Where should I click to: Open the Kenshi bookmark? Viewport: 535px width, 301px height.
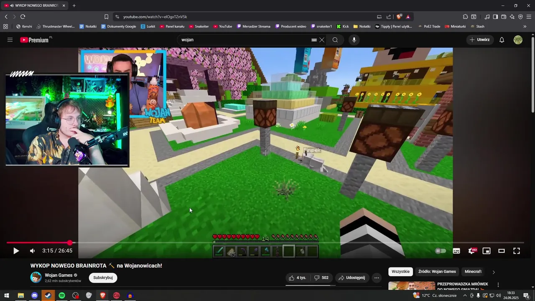(x=24, y=26)
